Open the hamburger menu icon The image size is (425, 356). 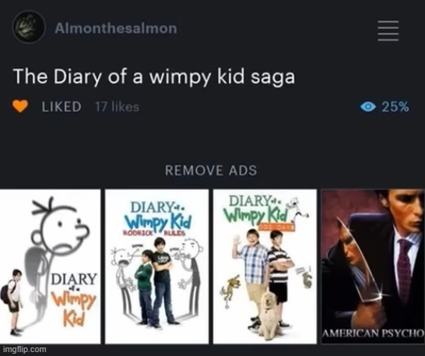point(388,30)
